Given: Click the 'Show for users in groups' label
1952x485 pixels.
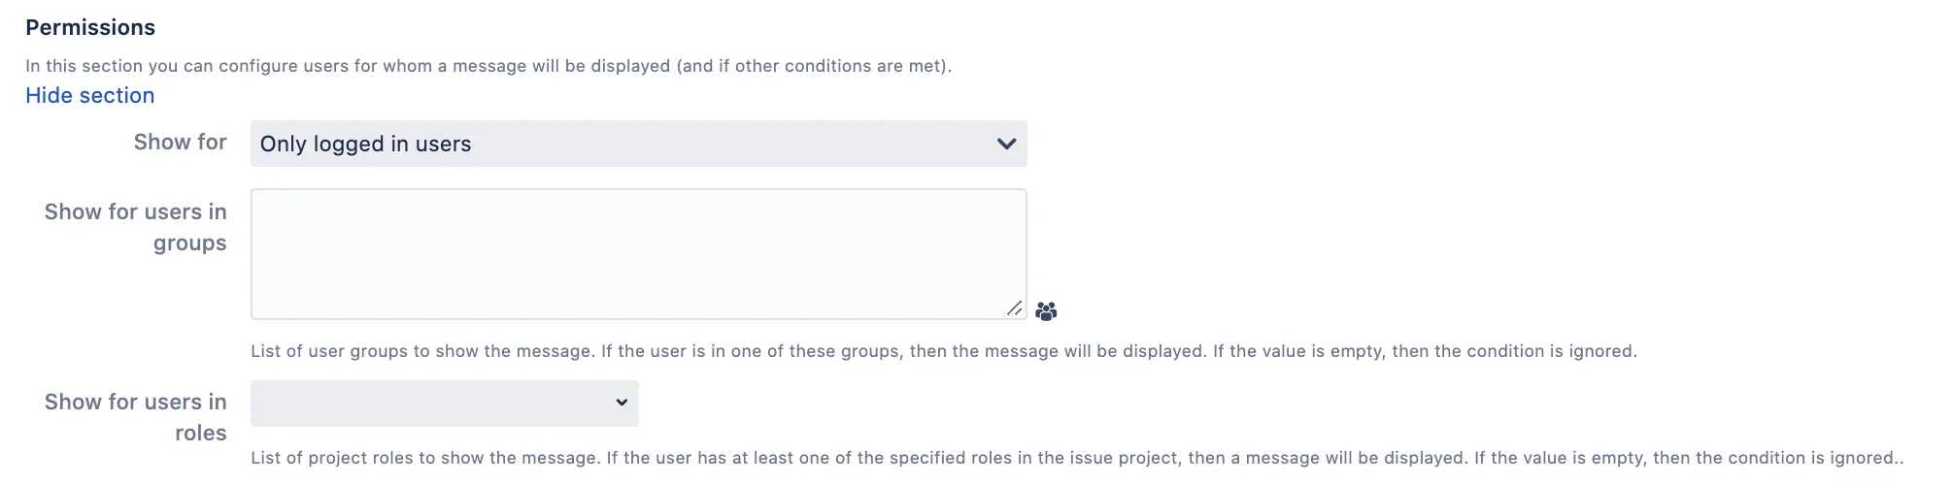Looking at the screenshot, I should coord(135,227).
